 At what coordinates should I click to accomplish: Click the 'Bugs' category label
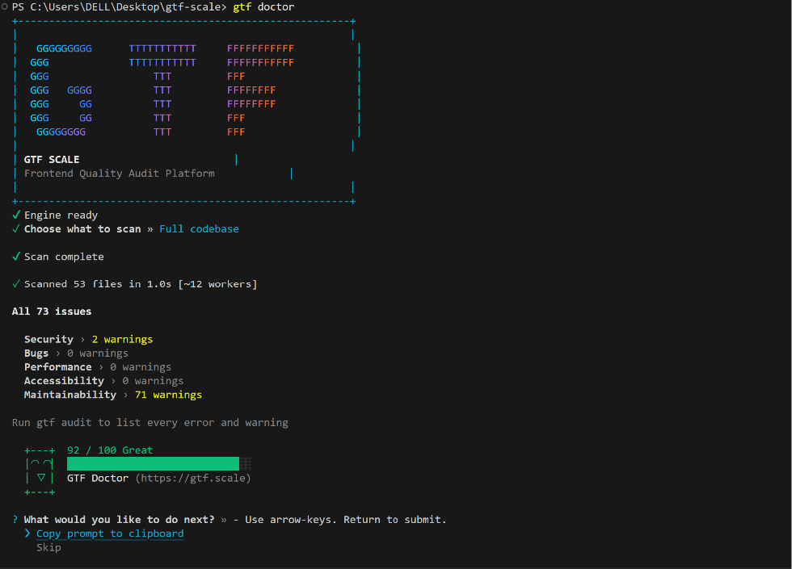36,354
